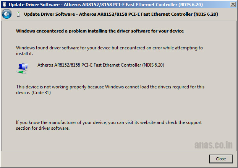The width and height of the screenshot is (238, 168).
Task: Click the Close button
Action: click(x=221, y=159)
